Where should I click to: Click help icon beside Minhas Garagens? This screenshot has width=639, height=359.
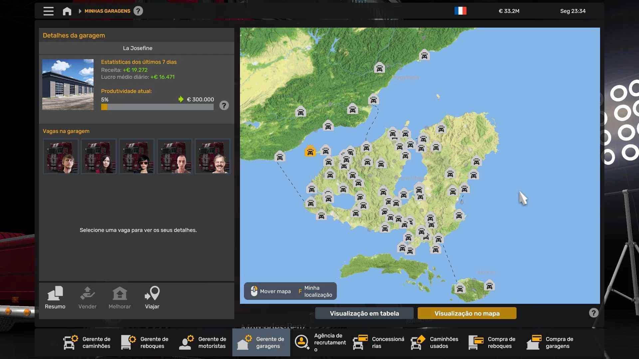coord(138,11)
